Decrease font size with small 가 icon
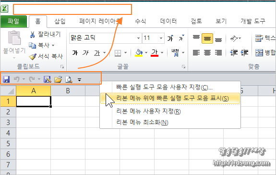The width and height of the screenshot is (276, 175). point(181,37)
